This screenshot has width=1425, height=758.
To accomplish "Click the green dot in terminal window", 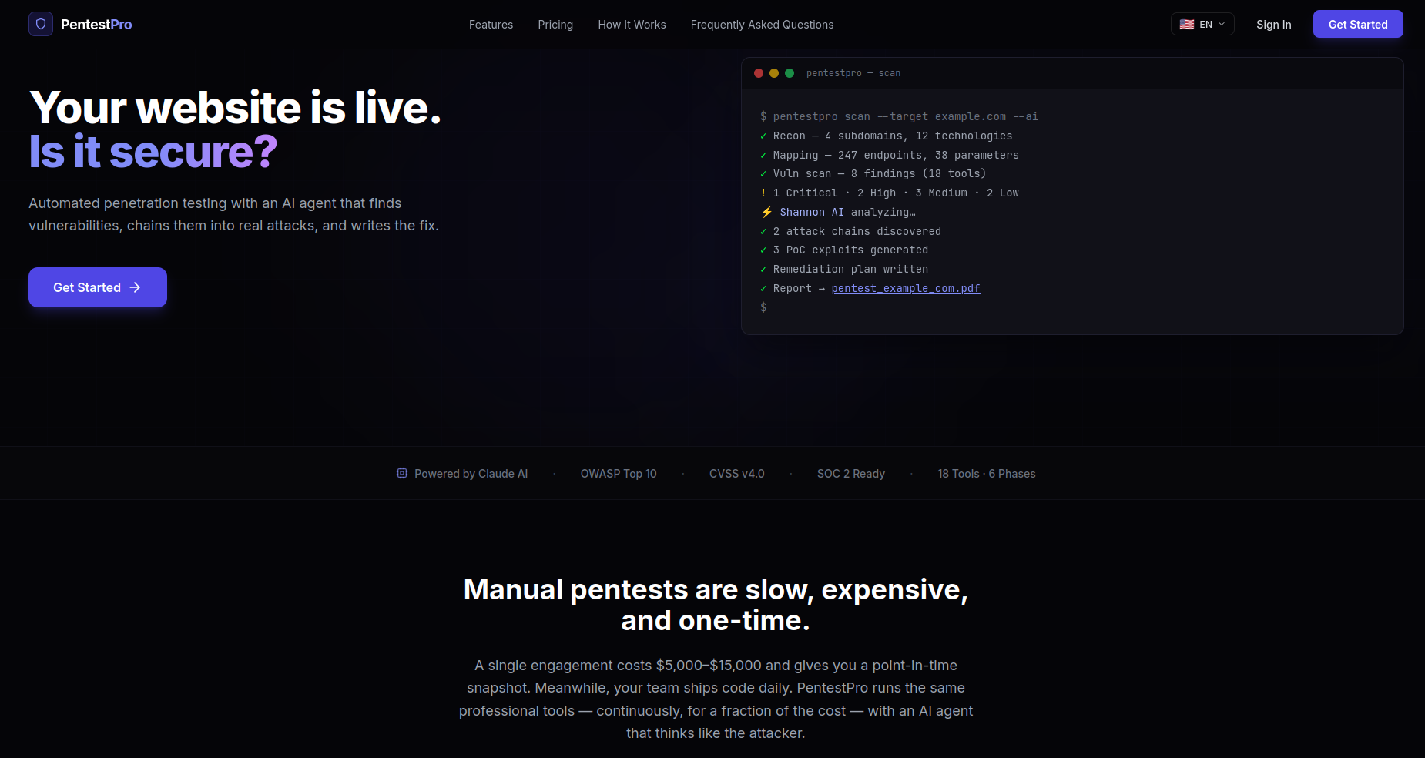I will point(790,73).
